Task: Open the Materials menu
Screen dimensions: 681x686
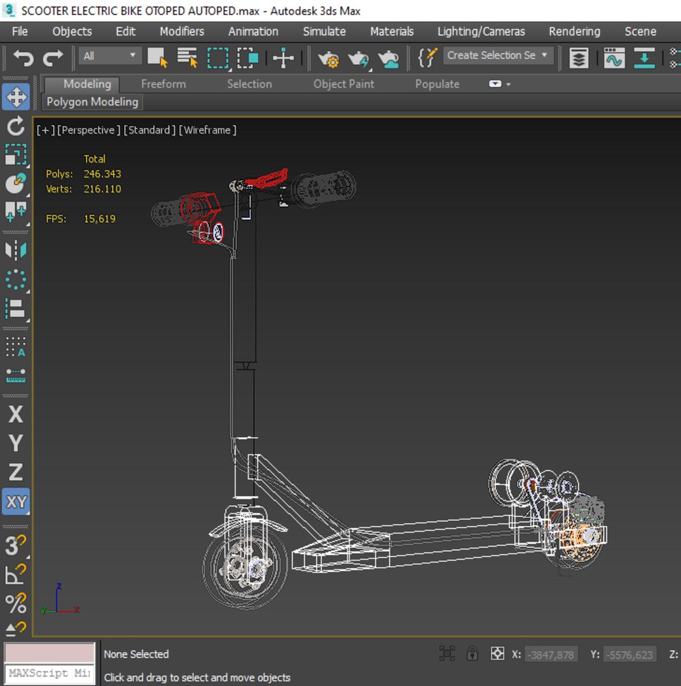Action: tap(392, 32)
